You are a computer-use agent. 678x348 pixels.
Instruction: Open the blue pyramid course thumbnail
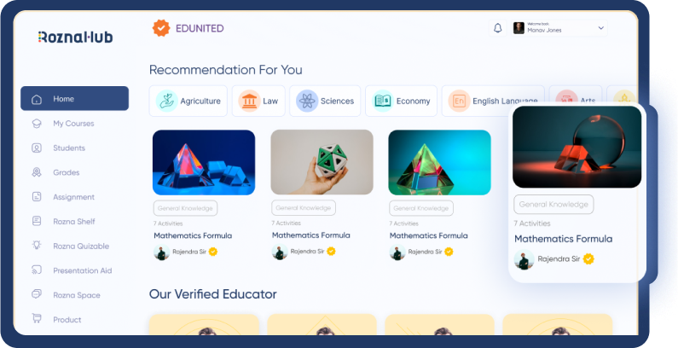pyautogui.click(x=204, y=163)
